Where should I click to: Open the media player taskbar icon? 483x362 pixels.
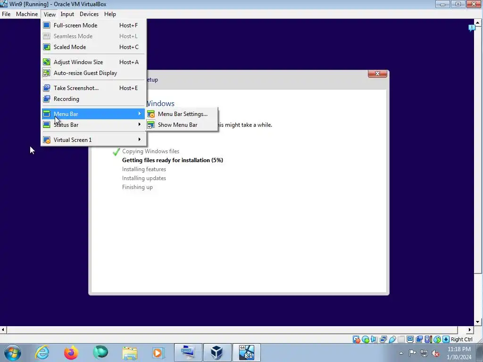(158, 353)
